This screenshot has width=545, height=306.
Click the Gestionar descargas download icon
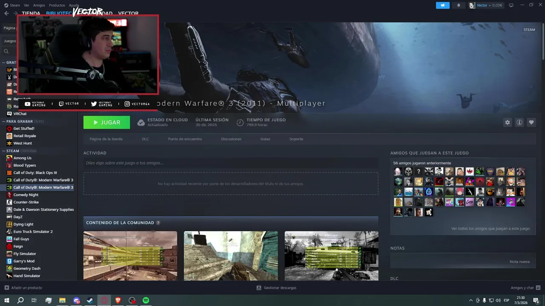(259, 288)
